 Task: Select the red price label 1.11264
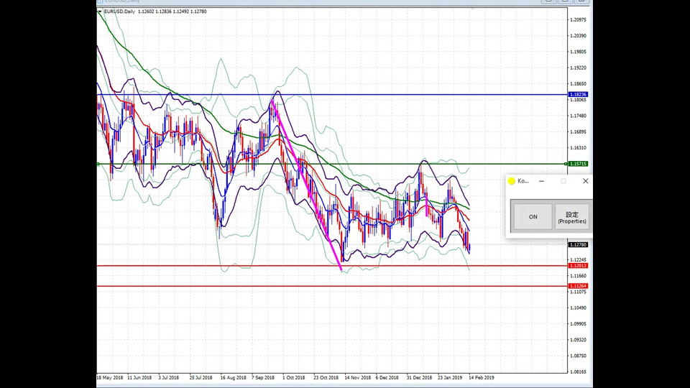point(578,286)
